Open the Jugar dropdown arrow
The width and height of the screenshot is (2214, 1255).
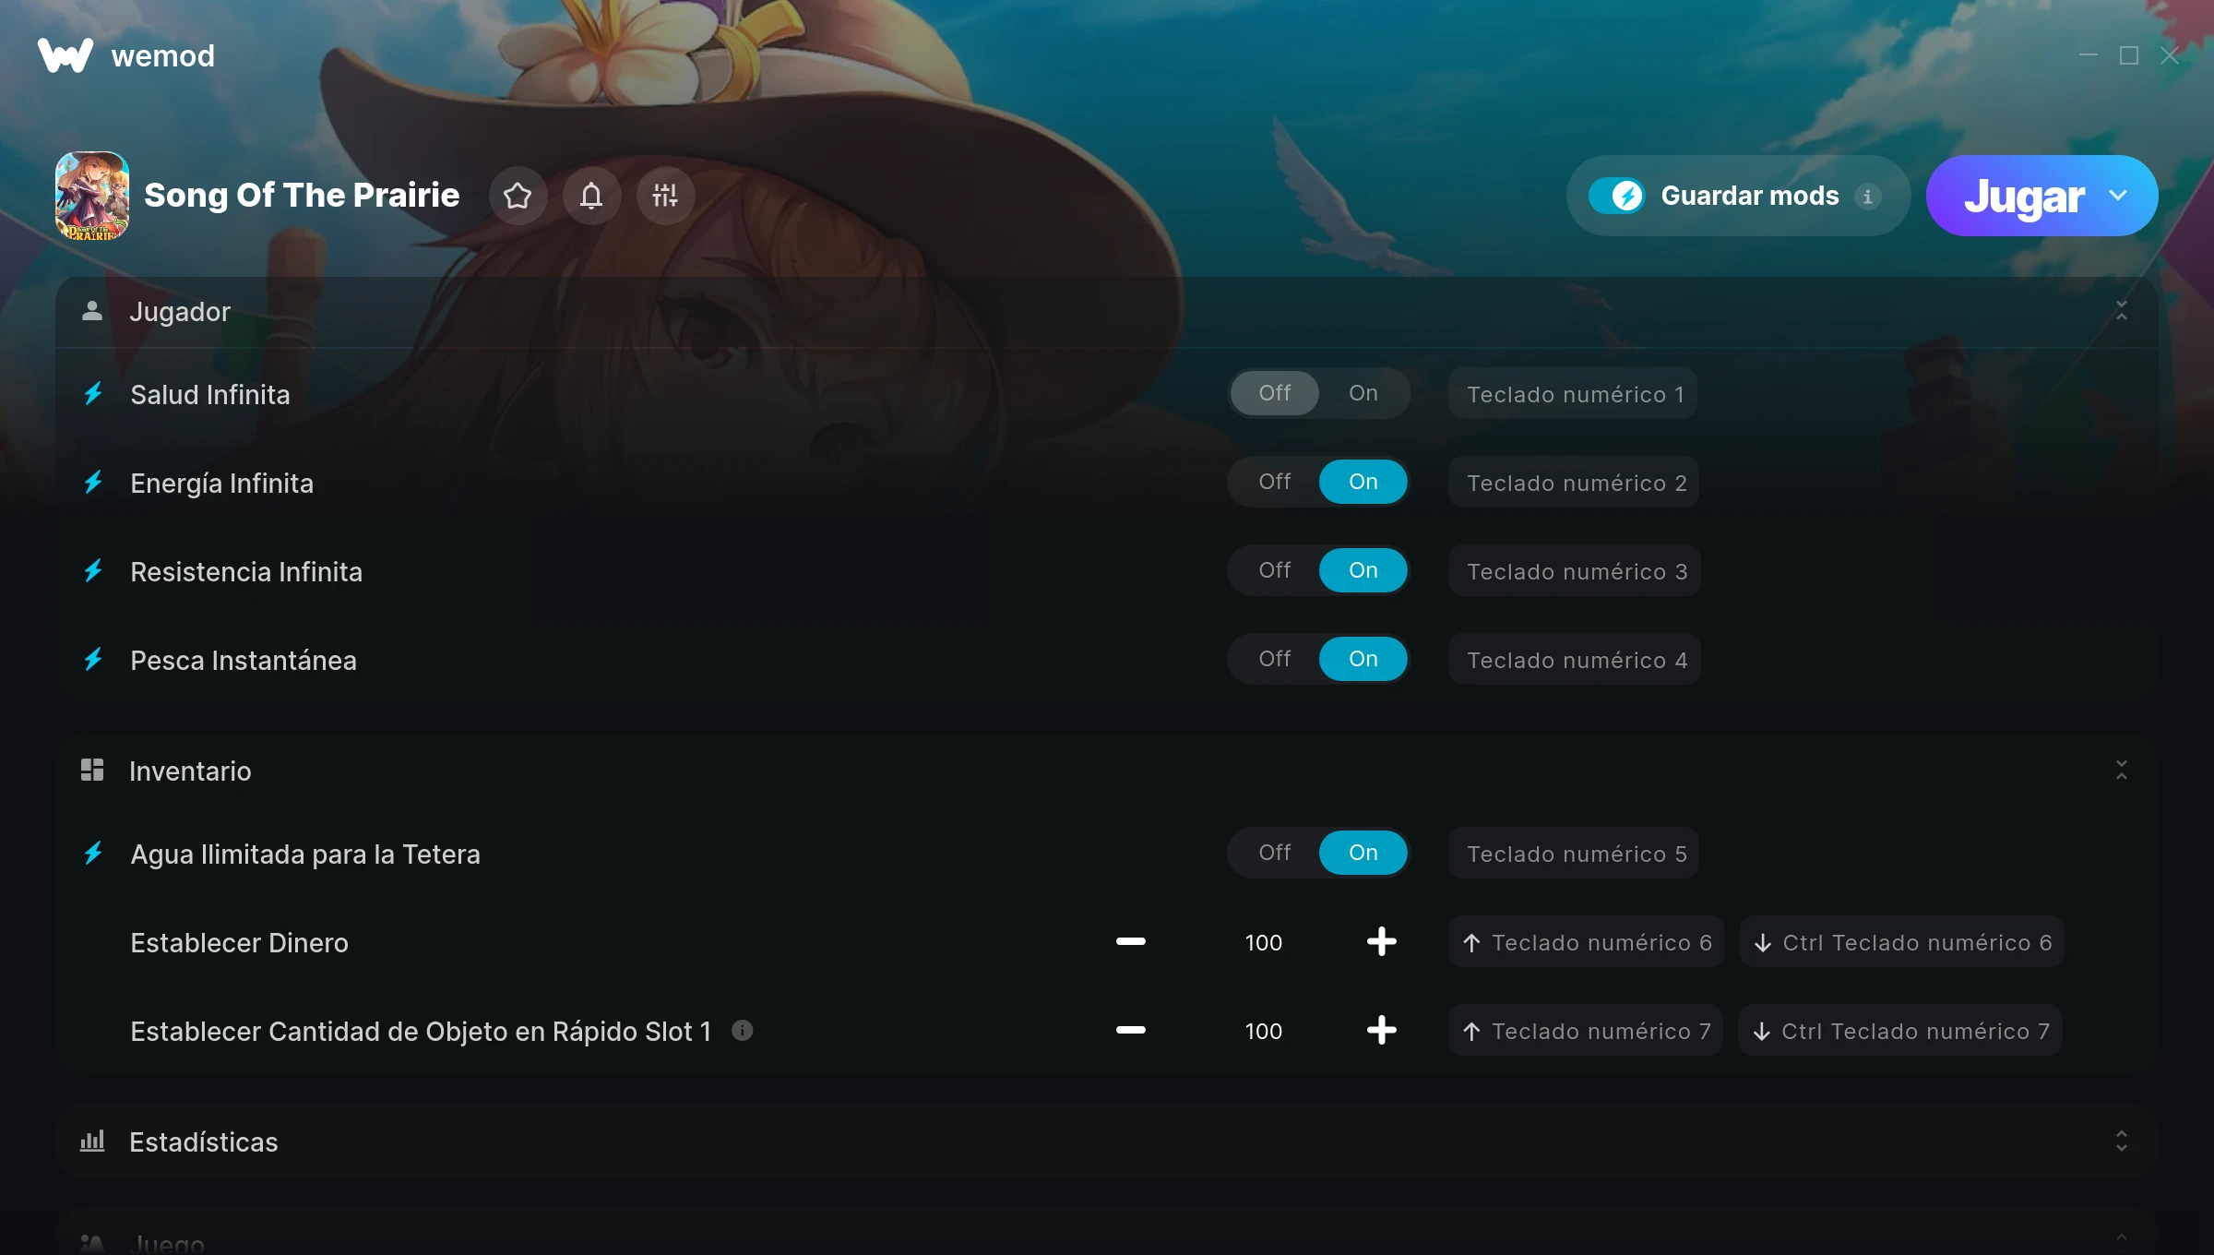[x=2118, y=196]
